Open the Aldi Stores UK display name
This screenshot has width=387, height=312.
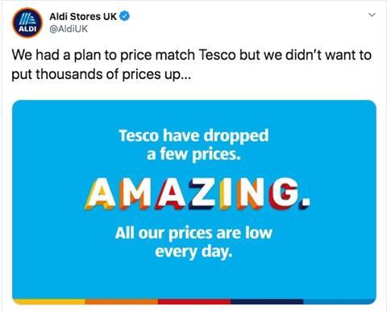coord(83,16)
